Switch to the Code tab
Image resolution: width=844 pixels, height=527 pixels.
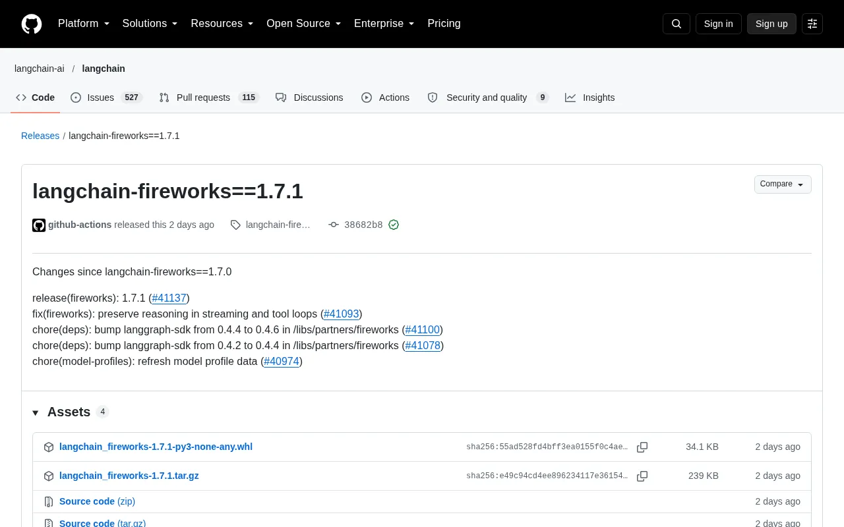(36, 97)
